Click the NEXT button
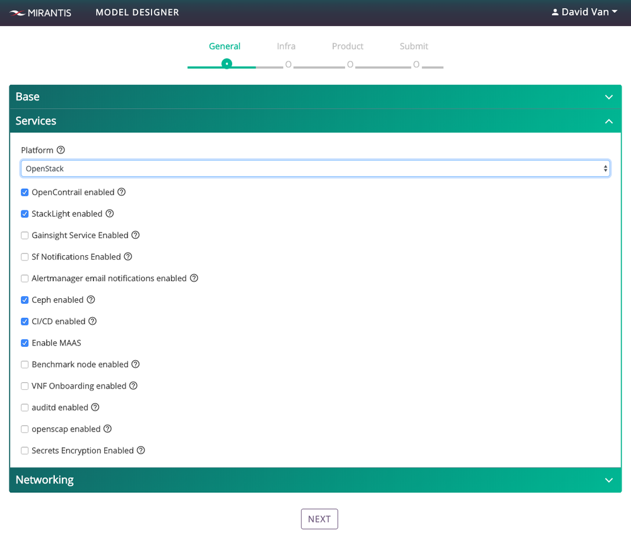 (319, 518)
